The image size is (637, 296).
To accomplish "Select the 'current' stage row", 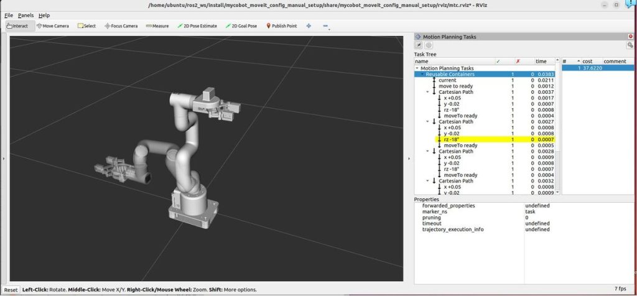I will (485, 80).
